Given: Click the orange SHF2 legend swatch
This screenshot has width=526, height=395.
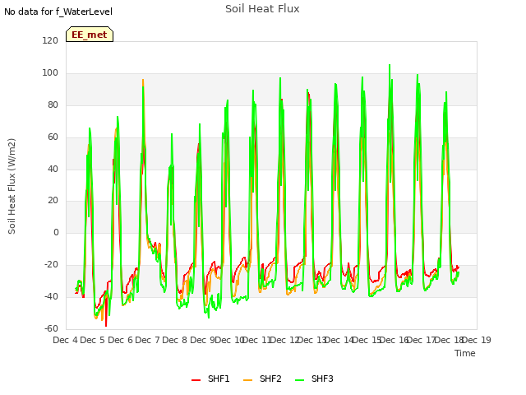Looking at the screenshot, I should (247, 379).
